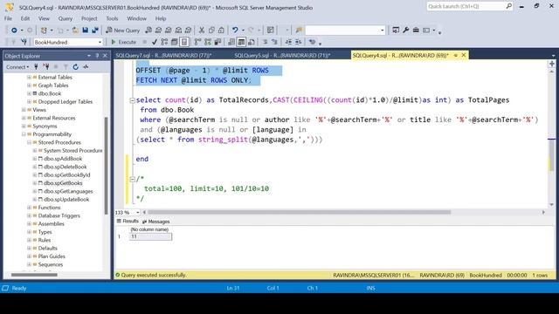Screen dimensions: 559x314
Task: Select the dbo.Book table node
Action: click(50, 93)
